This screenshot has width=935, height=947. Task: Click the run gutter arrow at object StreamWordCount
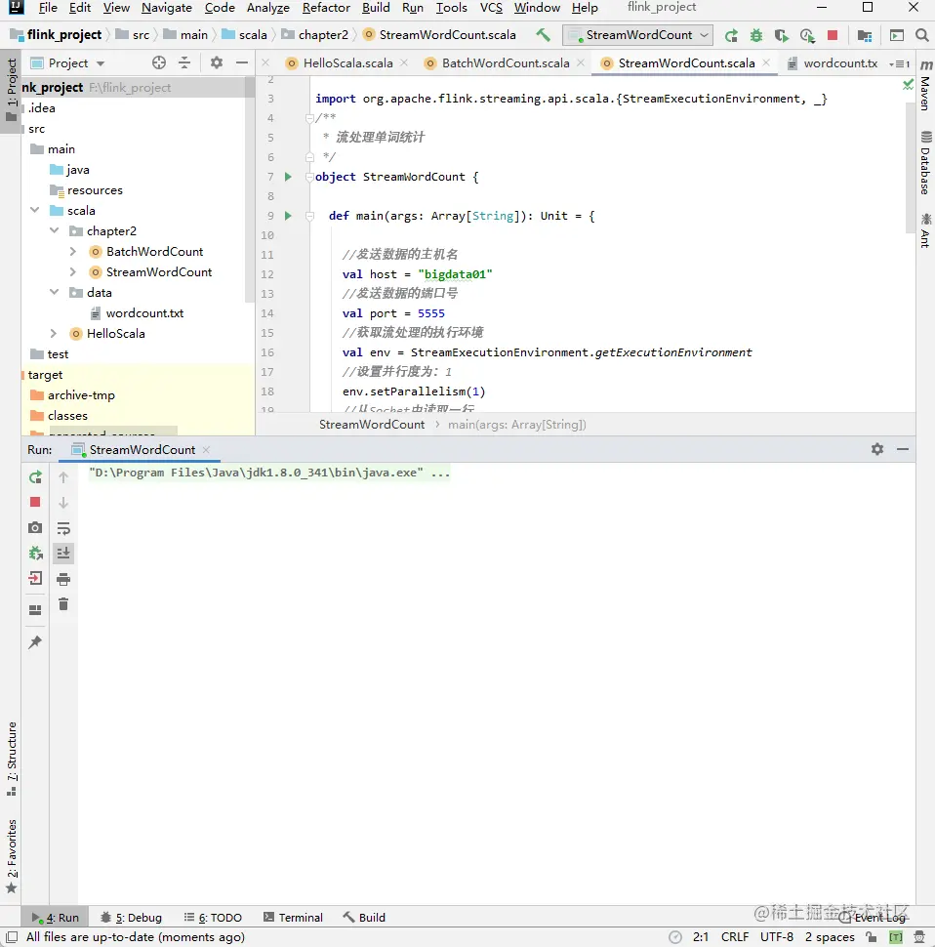click(x=288, y=177)
